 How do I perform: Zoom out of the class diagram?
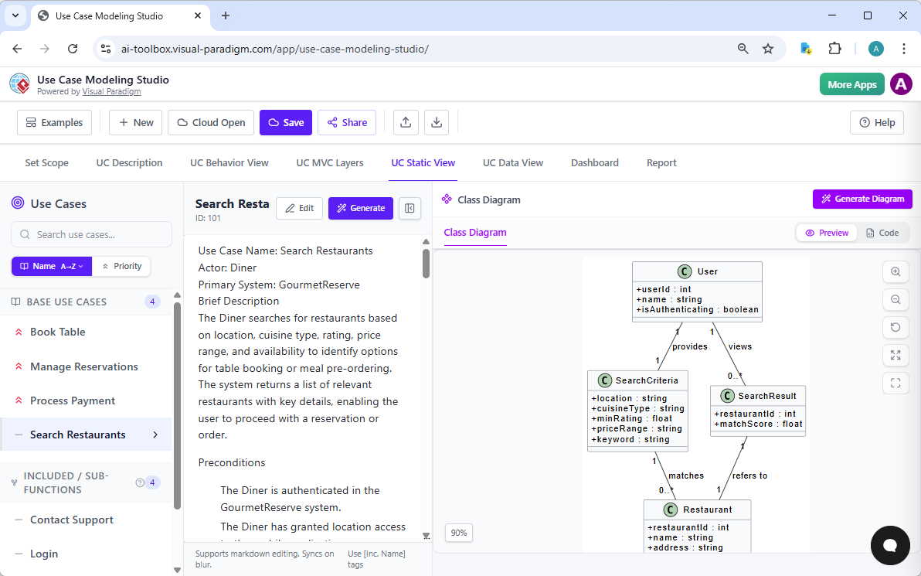click(895, 299)
